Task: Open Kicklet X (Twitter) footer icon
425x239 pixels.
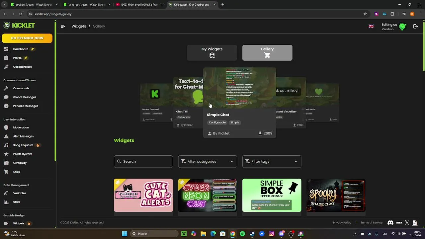Action: coord(407,223)
